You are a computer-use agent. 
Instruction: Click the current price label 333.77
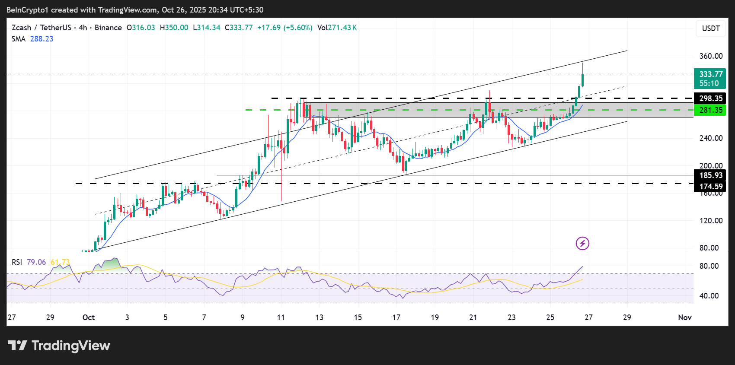tap(710, 74)
